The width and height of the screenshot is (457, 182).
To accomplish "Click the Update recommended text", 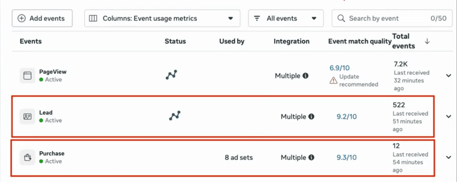I will coord(359,81).
